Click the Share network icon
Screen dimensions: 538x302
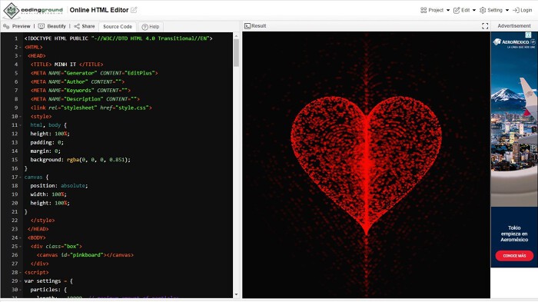77,26
